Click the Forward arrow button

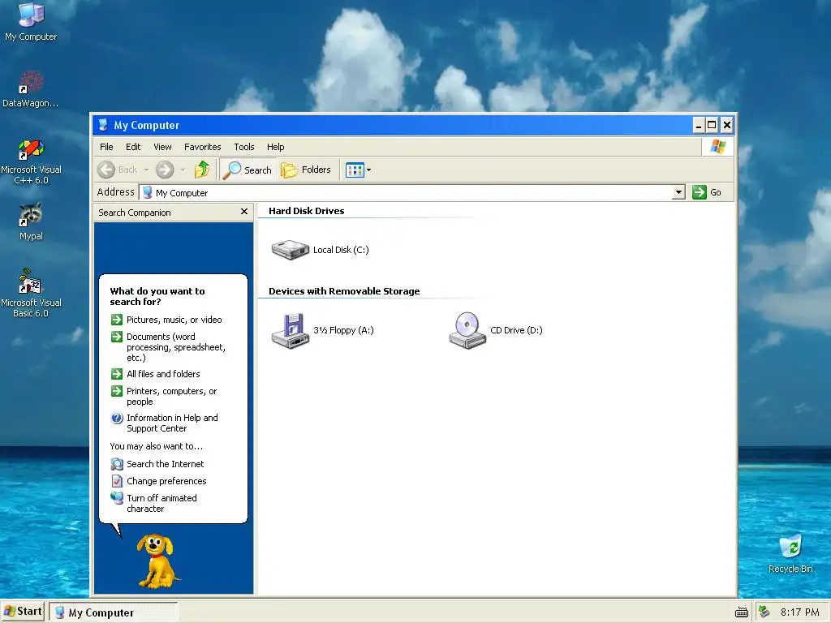[x=165, y=170]
